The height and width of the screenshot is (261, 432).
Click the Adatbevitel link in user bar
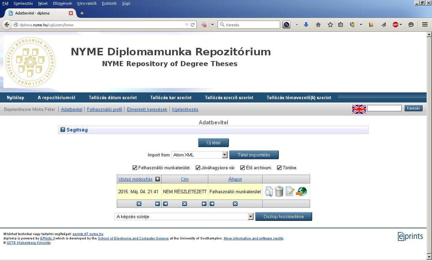point(72,109)
